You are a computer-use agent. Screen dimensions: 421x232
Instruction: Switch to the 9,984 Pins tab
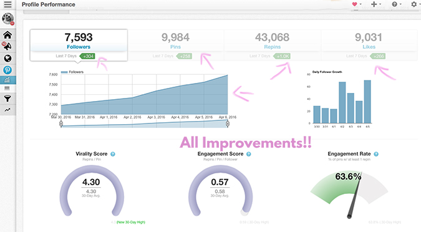(x=176, y=45)
